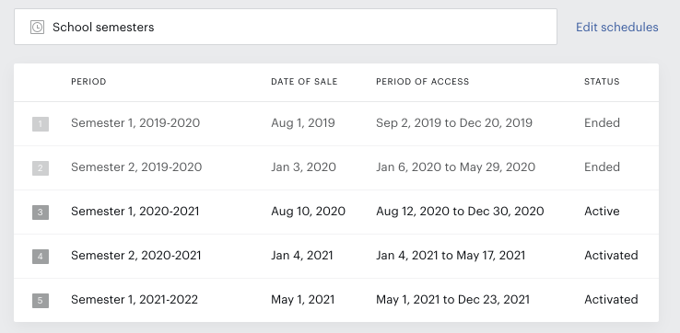
Task: Click the number 1 row badge
Action: coord(41,124)
